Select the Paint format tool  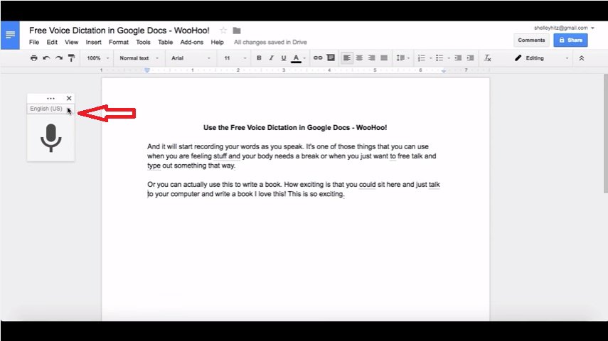(71, 58)
